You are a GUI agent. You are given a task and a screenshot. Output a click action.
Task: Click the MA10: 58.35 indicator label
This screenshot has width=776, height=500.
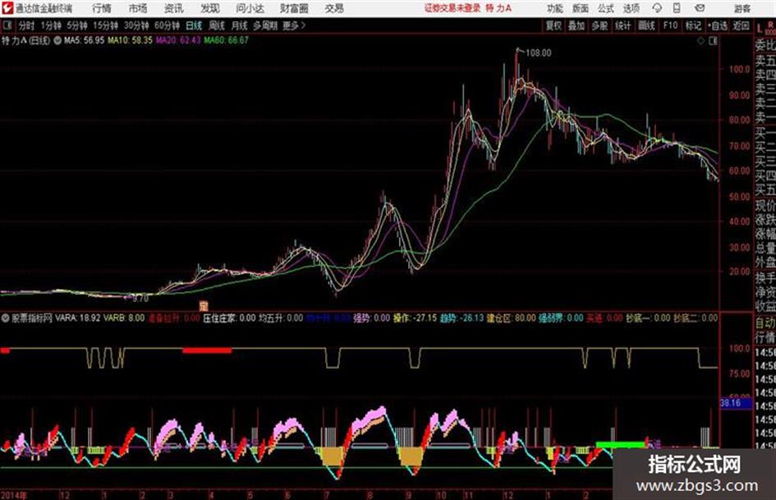click(131, 40)
